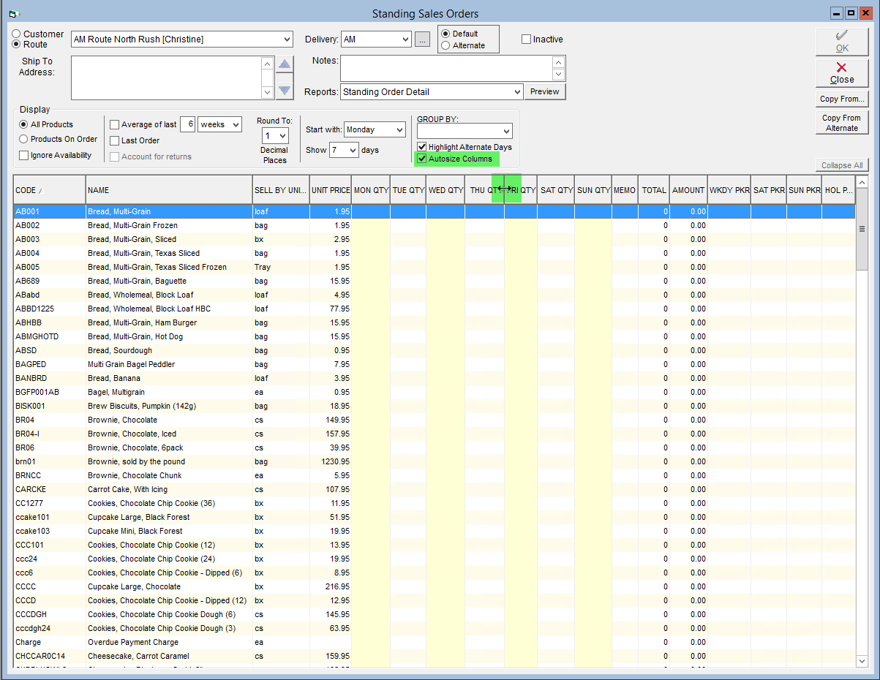Click the application icon in title bar
Viewport: 880px width, 680px height.
(13, 13)
